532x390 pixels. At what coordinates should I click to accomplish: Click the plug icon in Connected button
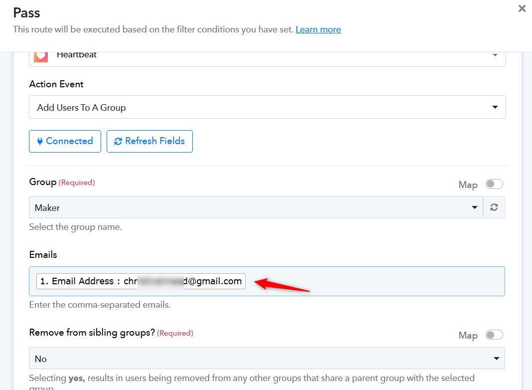coord(40,141)
